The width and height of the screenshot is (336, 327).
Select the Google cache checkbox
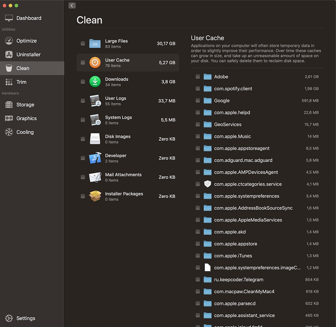click(x=198, y=101)
